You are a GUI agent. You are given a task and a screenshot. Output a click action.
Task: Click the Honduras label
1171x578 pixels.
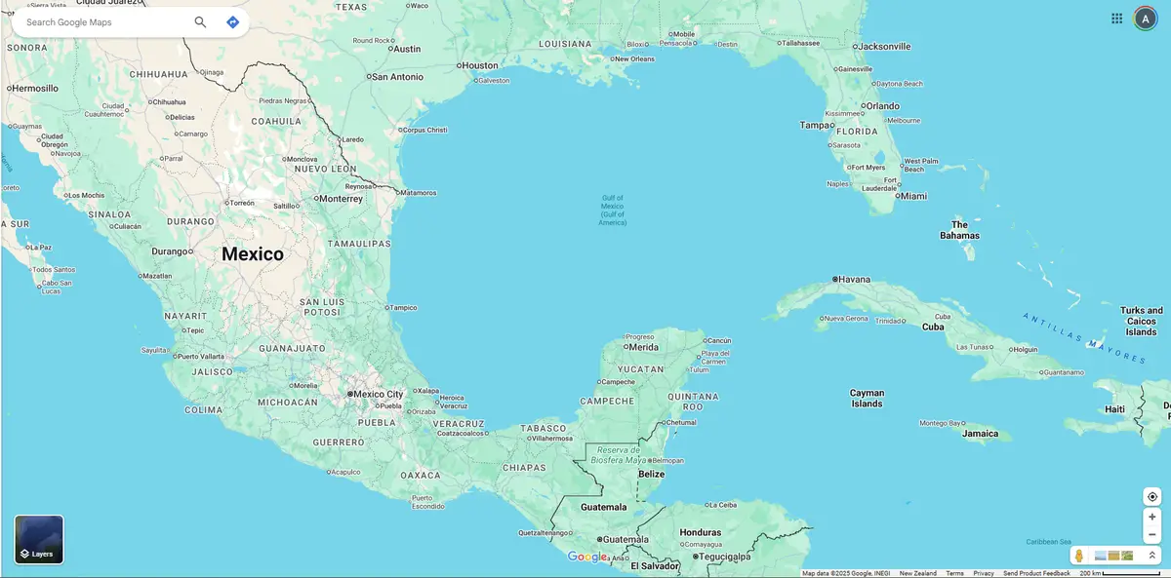point(701,532)
